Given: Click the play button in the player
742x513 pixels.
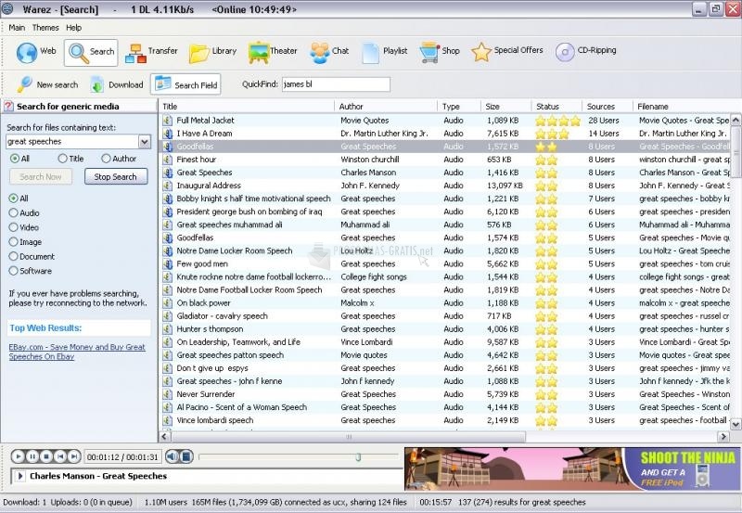Looking at the screenshot, I should click(18, 456).
